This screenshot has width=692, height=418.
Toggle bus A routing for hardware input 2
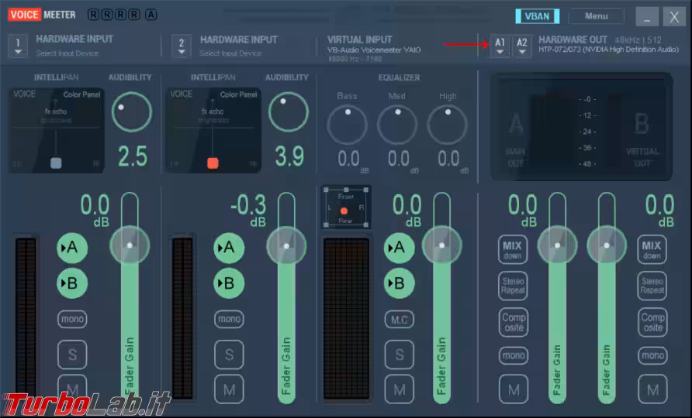(229, 248)
